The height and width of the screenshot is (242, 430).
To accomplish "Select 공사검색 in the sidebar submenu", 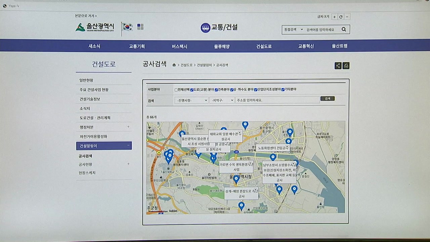I will [x=85, y=156].
